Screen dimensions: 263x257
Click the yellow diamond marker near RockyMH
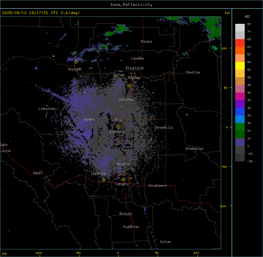click(76, 62)
